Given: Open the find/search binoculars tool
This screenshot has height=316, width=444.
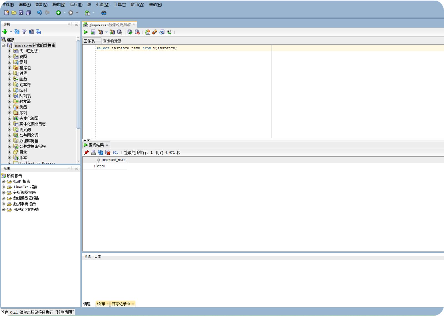Looking at the screenshot, I should point(103,12).
